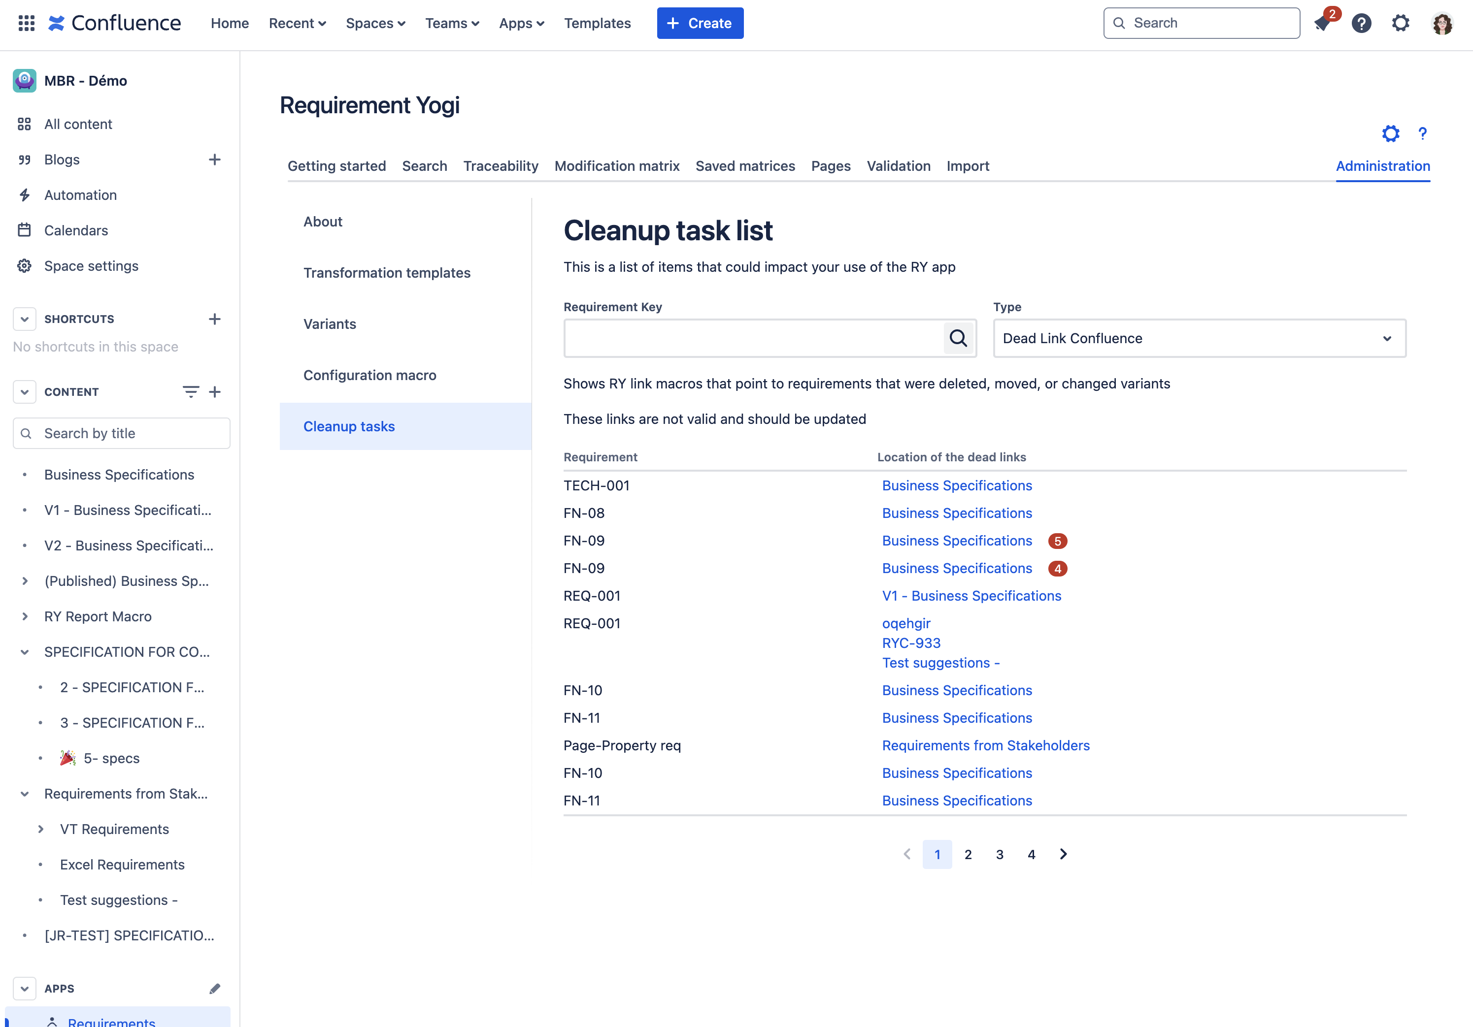Open the app switcher grid icon
1473x1027 pixels.
[x=26, y=23]
